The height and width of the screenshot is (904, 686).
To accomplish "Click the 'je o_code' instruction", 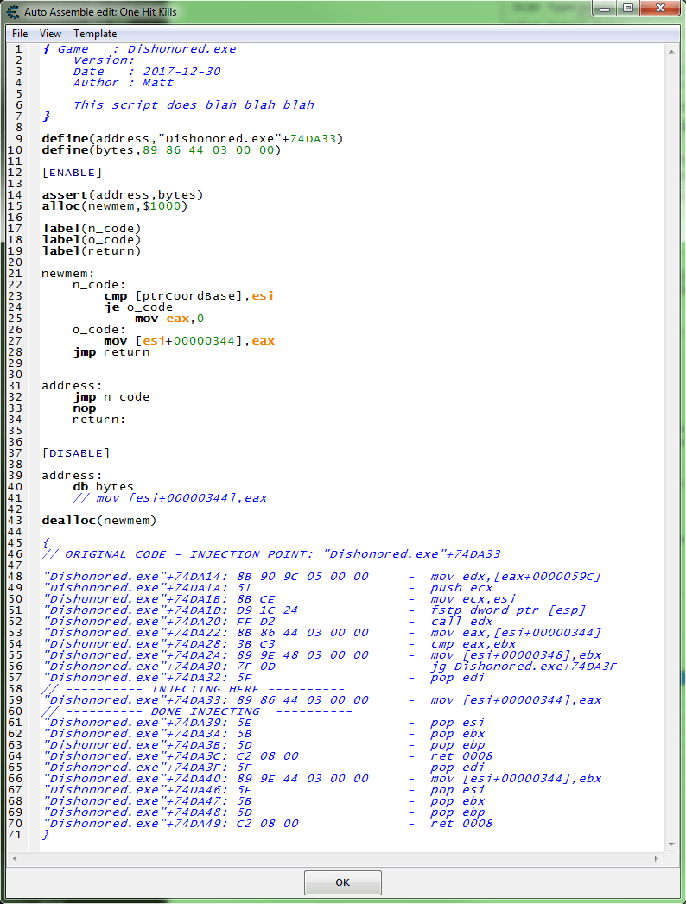I will tap(138, 307).
